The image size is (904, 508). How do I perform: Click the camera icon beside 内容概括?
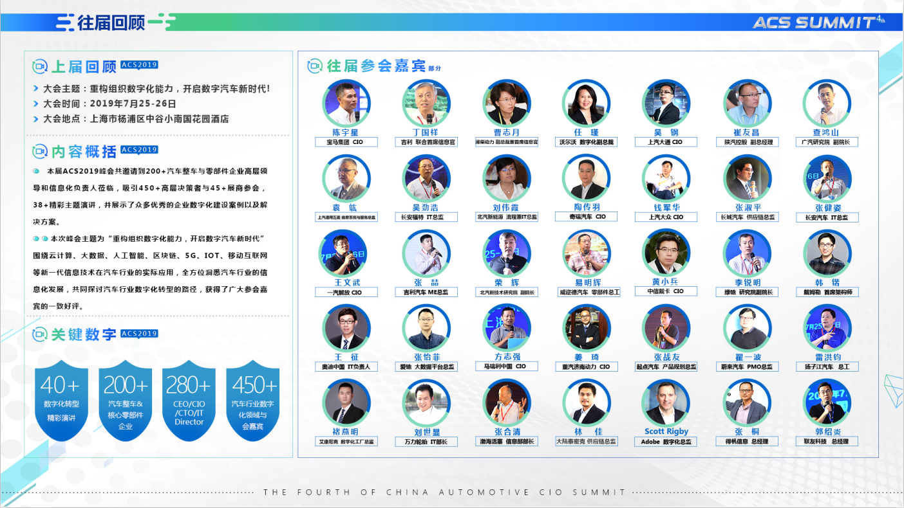[x=40, y=151]
